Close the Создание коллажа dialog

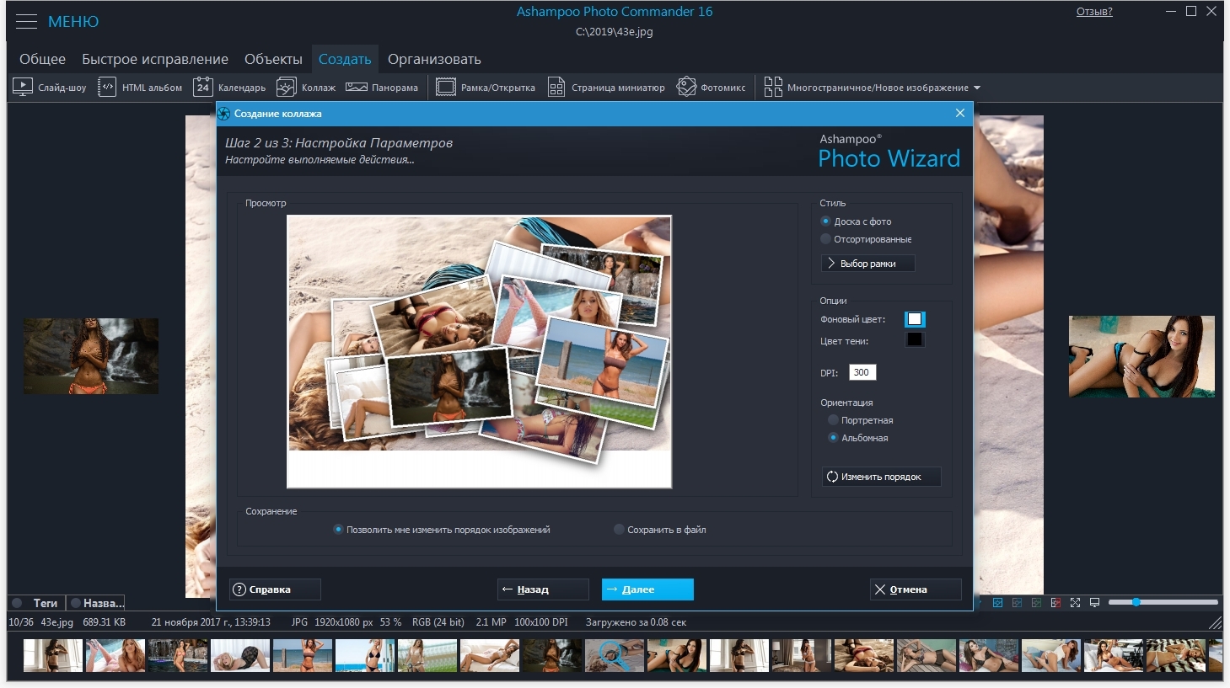click(x=959, y=113)
